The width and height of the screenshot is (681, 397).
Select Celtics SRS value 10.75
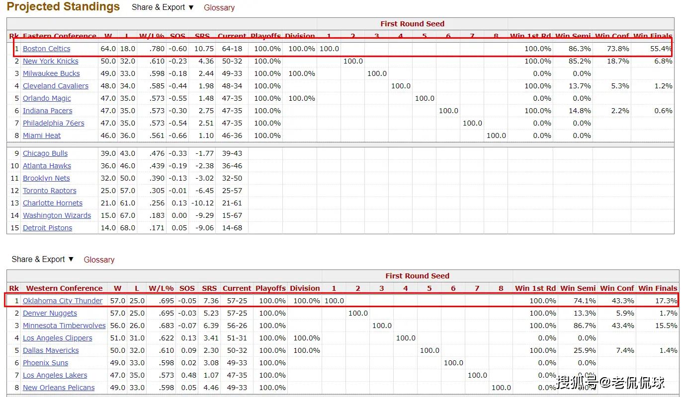click(x=204, y=49)
